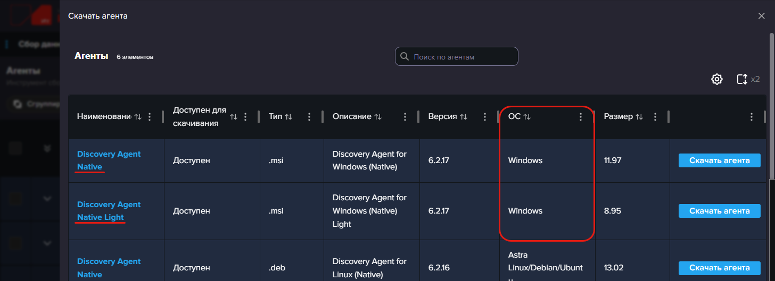The height and width of the screenshot is (281, 775).
Task: Sort by ОС column arrows
Action: click(x=527, y=117)
